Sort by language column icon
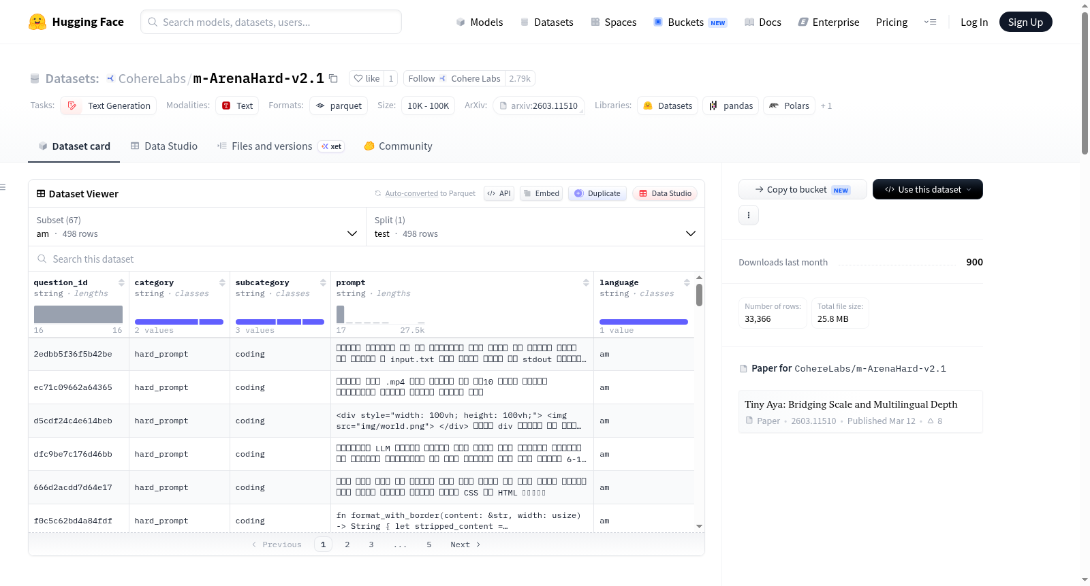 click(x=687, y=282)
